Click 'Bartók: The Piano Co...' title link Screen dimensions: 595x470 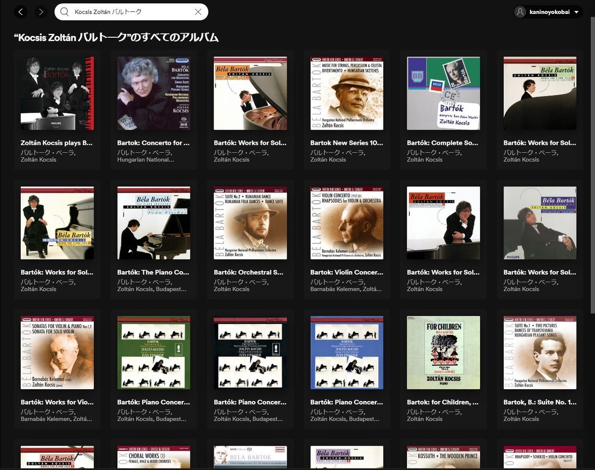(x=154, y=272)
